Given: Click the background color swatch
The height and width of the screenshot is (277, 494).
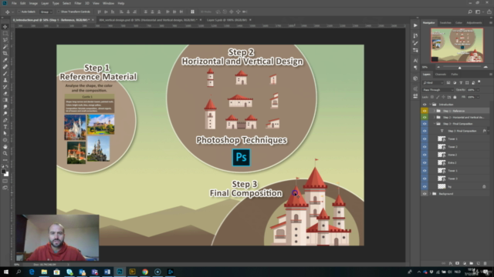Looking at the screenshot, I should (x=7, y=174).
